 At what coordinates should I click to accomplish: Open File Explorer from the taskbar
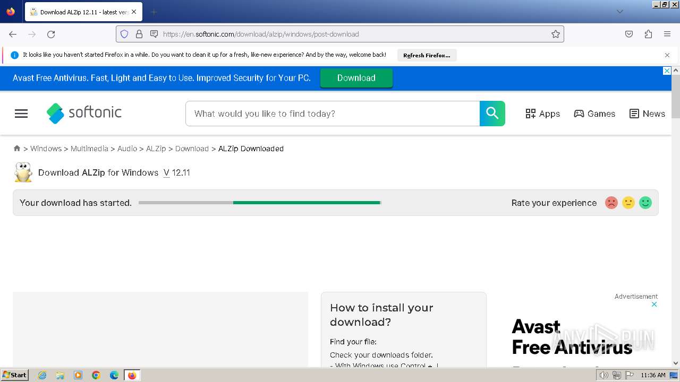(60, 375)
